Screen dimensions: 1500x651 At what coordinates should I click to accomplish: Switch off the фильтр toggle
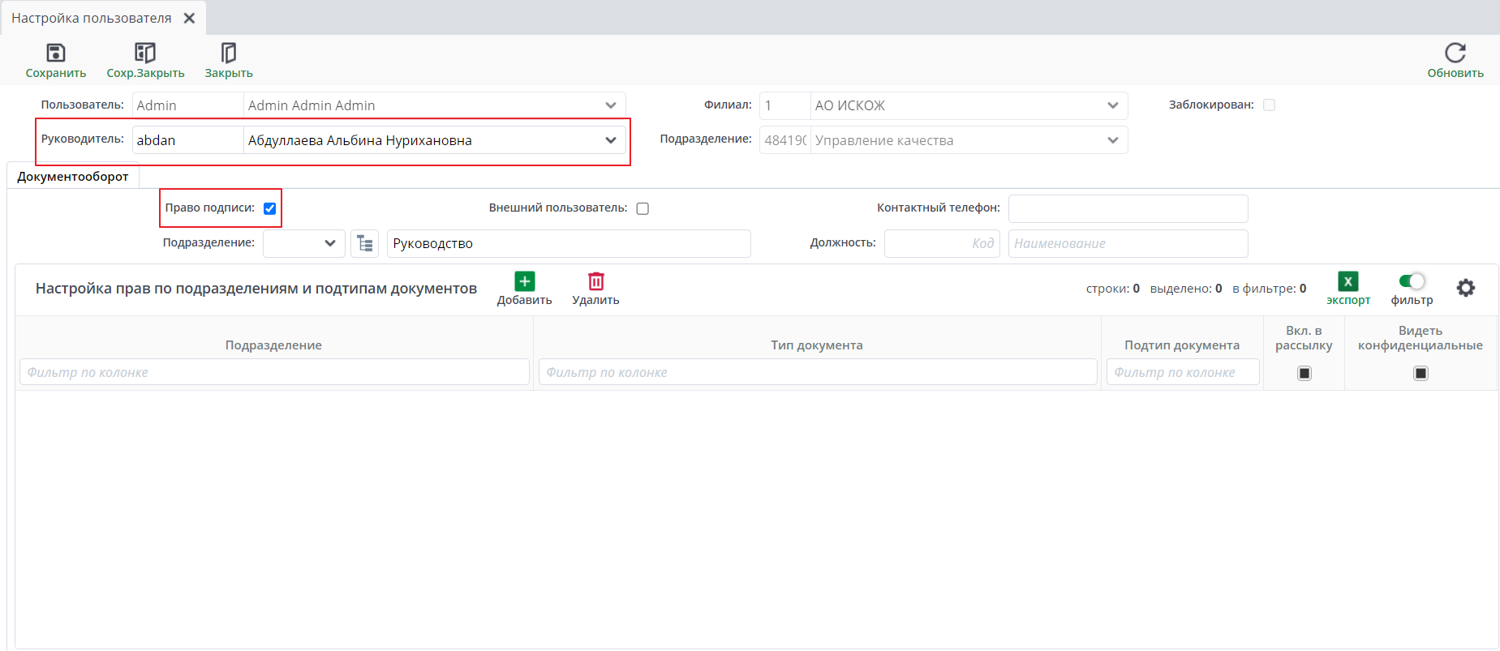(1412, 281)
